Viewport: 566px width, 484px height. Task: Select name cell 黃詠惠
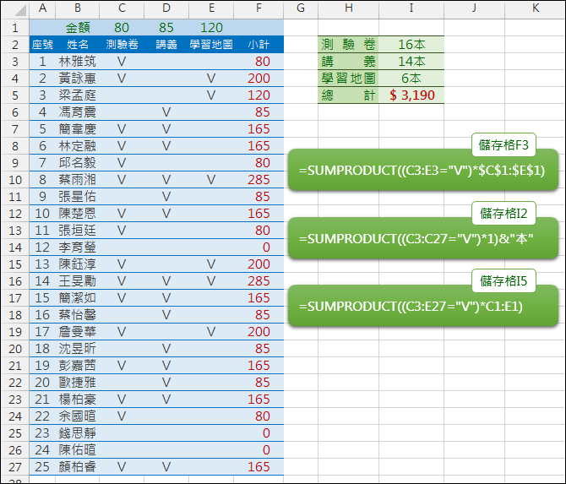78,79
